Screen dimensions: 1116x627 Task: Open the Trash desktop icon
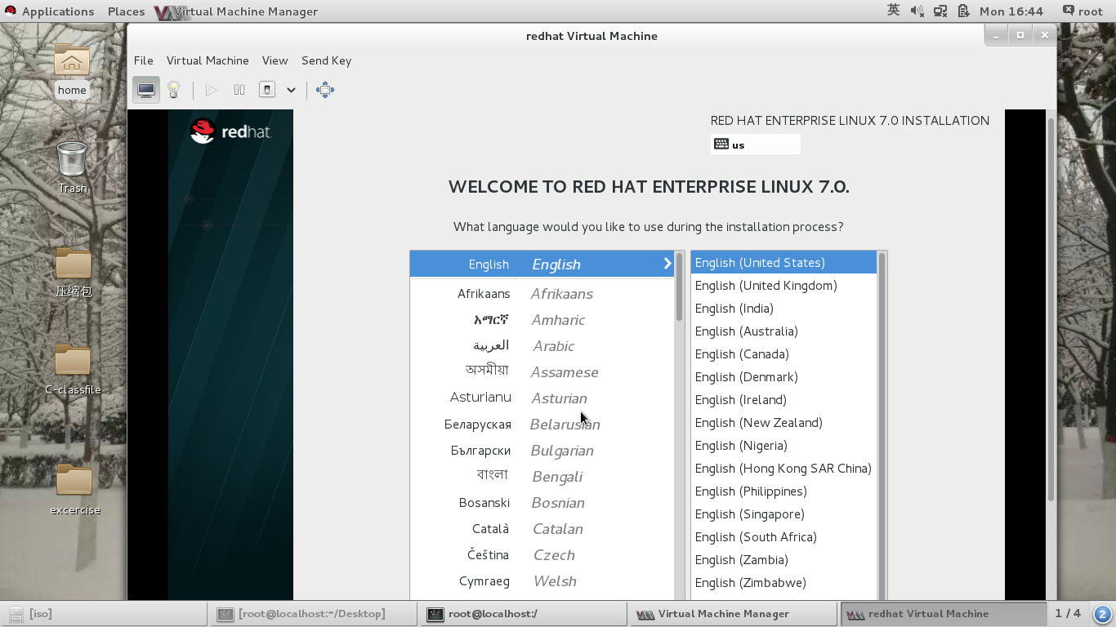point(72,167)
